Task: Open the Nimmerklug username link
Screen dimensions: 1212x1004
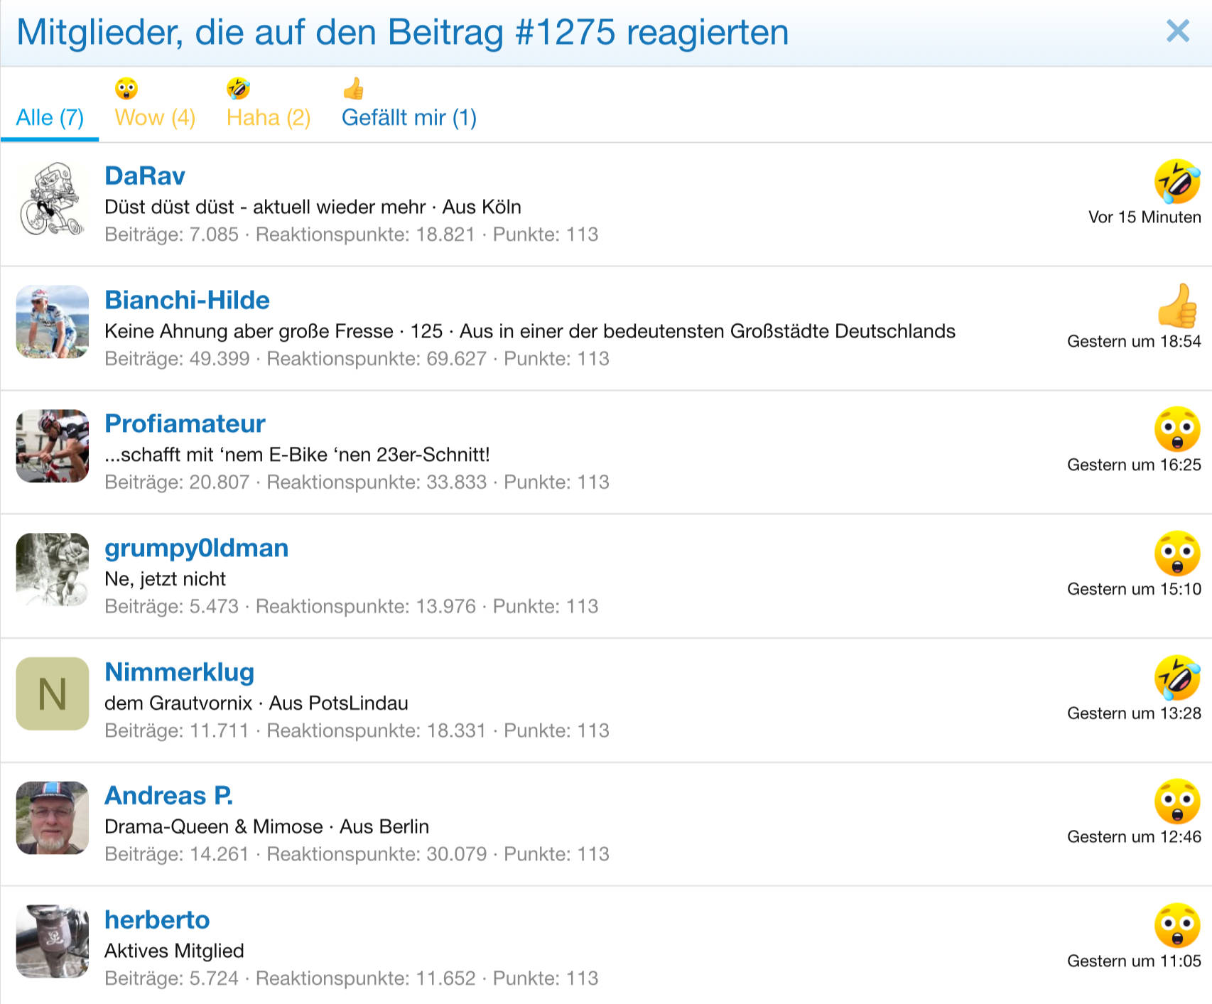Action: tap(179, 671)
